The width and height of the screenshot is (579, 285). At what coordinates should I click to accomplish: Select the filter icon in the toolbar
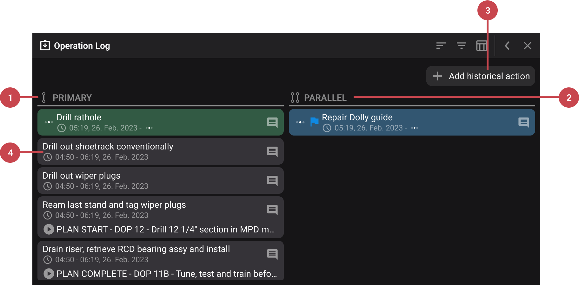pos(461,46)
